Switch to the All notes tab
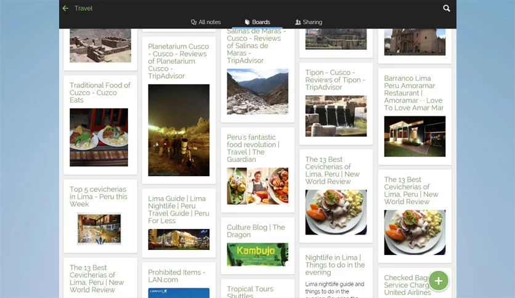 pos(206,22)
